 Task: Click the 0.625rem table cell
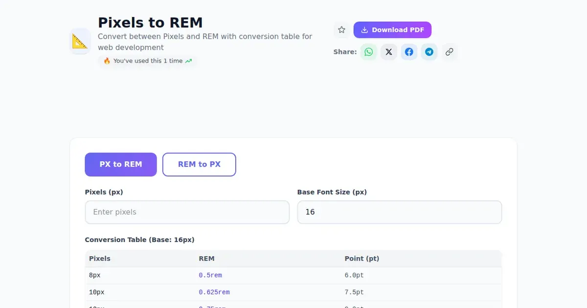pos(214,292)
